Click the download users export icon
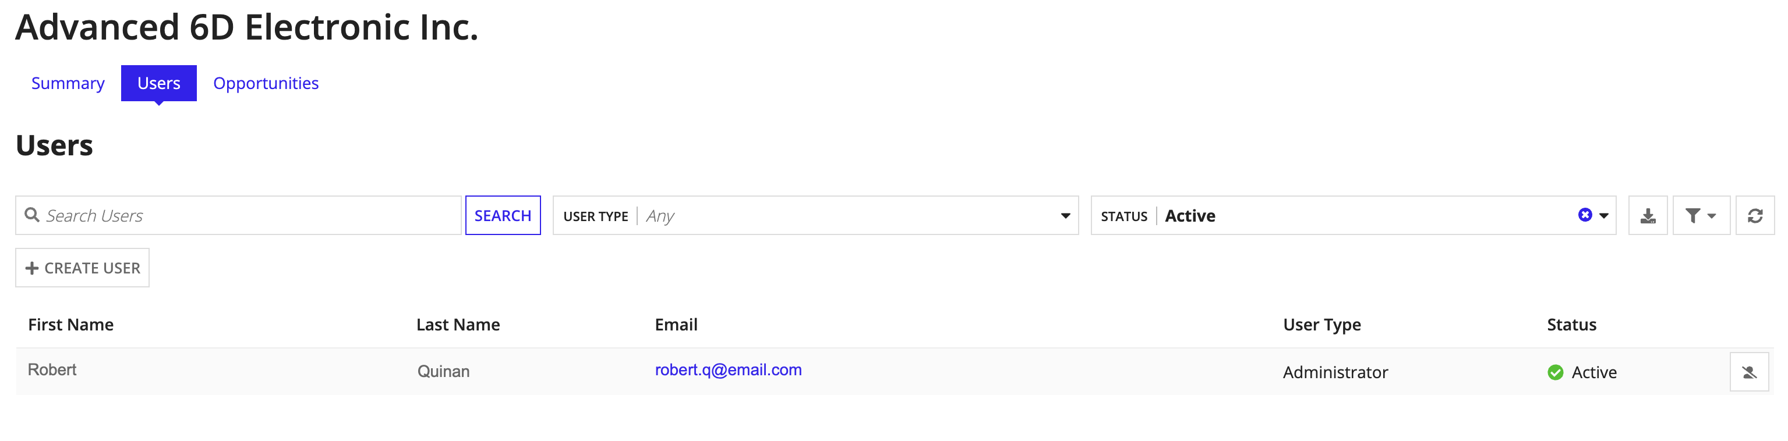This screenshot has width=1788, height=441. tap(1647, 216)
